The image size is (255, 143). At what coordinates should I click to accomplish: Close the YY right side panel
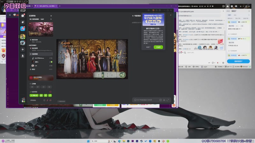click(x=249, y=11)
